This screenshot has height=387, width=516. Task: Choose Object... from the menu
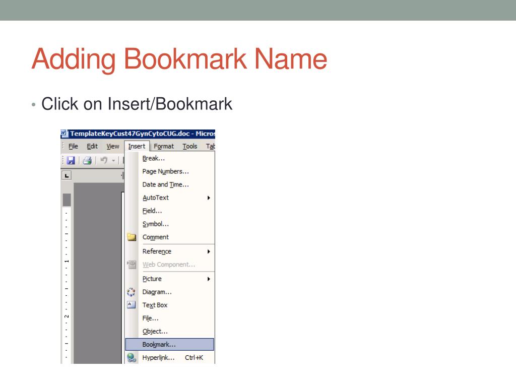coord(170,332)
